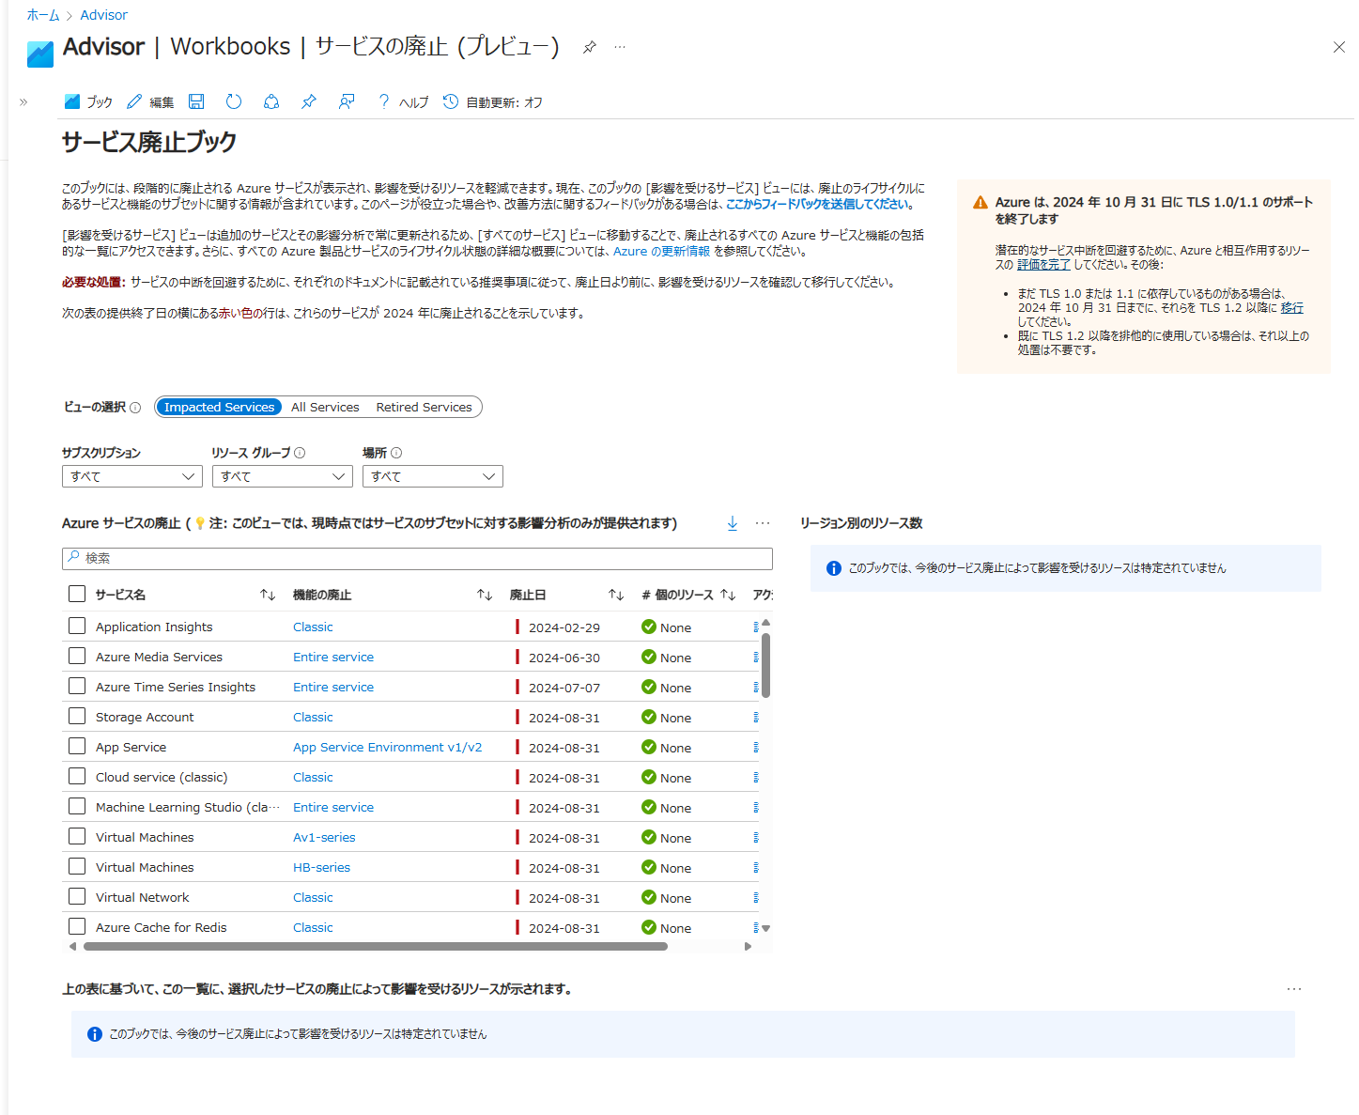This screenshot has width=1359, height=1115.
Task: Check the Storage Account row
Action: tap(77, 716)
